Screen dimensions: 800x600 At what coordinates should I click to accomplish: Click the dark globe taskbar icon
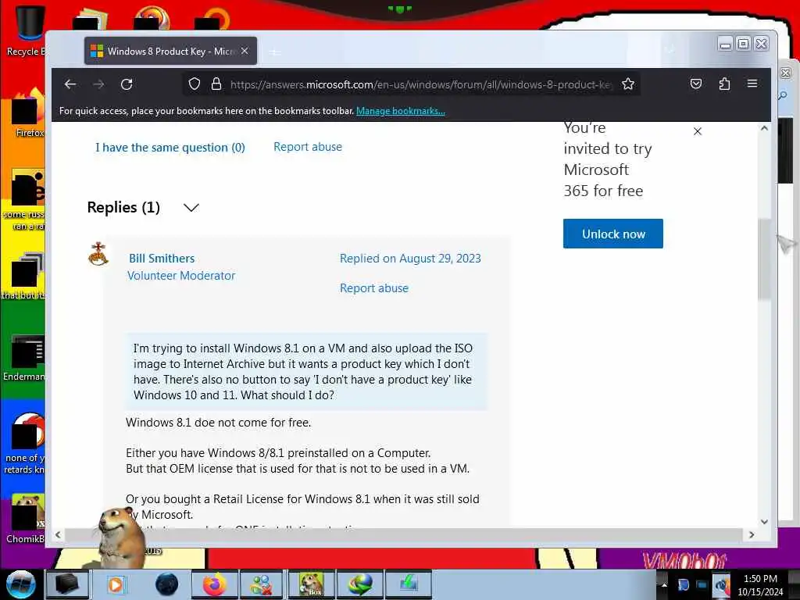(167, 584)
